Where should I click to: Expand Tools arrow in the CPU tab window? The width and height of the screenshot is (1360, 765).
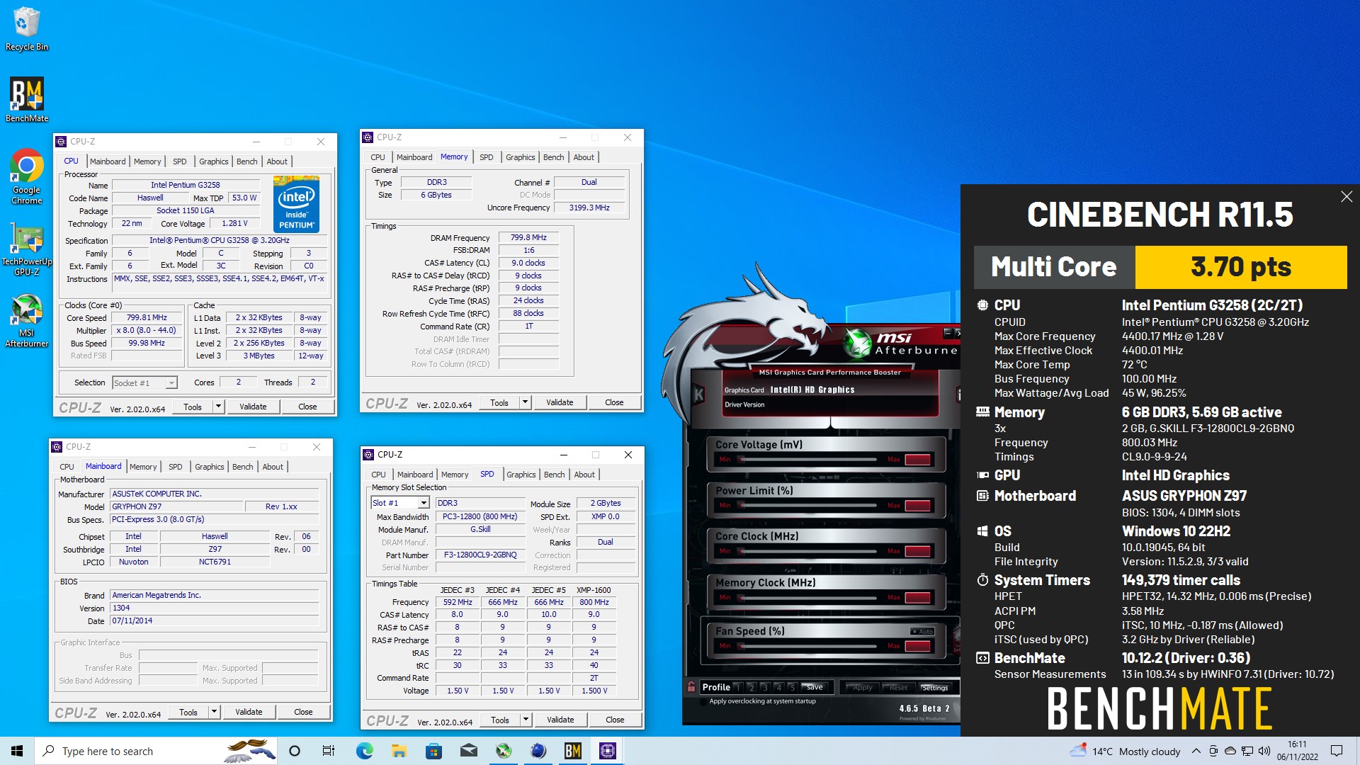[x=218, y=407]
